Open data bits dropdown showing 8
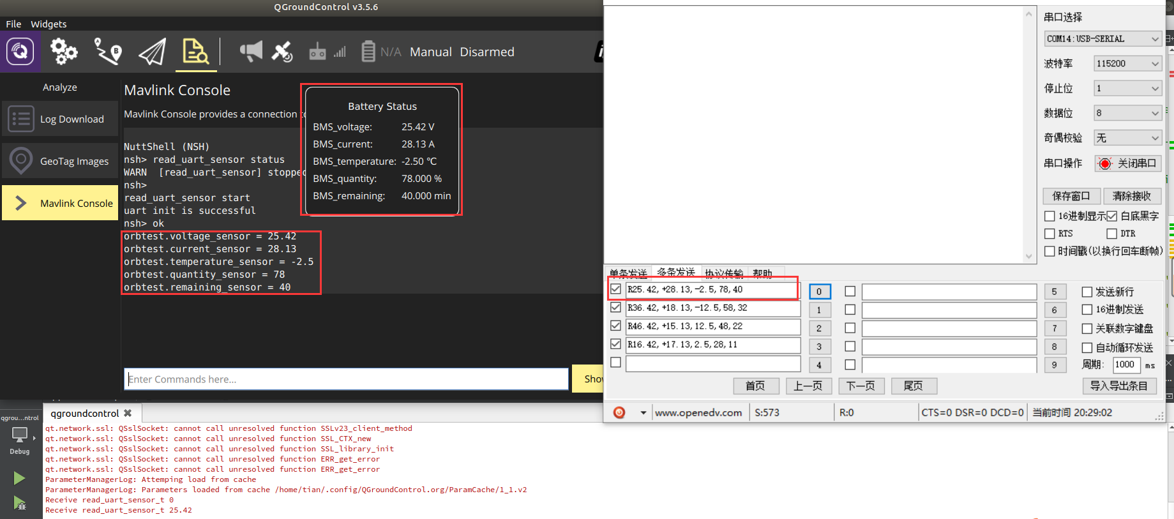Screen dimensions: 1174x519 tap(1127, 113)
